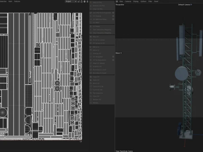Click the Perspective viewport label
Screen dimensions: 203x152
[120, 5]
